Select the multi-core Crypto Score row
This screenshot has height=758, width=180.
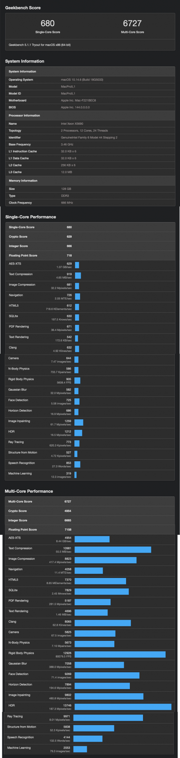(90, 511)
